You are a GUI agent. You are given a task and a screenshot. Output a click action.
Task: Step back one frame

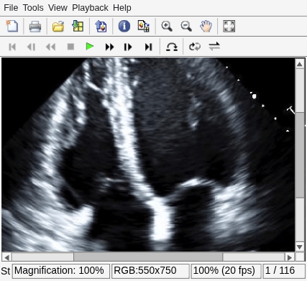click(32, 47)
